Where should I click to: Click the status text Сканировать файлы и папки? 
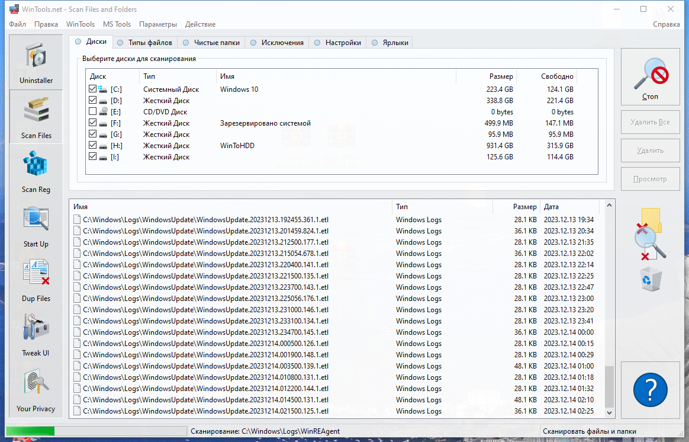click(x=589, y=431)
